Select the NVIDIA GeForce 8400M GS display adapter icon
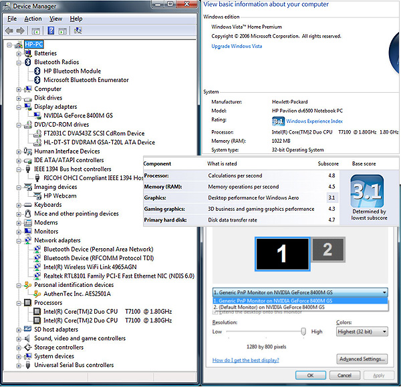Image resolution: width=401 pixels, height=387 pixels. (37, 115)
